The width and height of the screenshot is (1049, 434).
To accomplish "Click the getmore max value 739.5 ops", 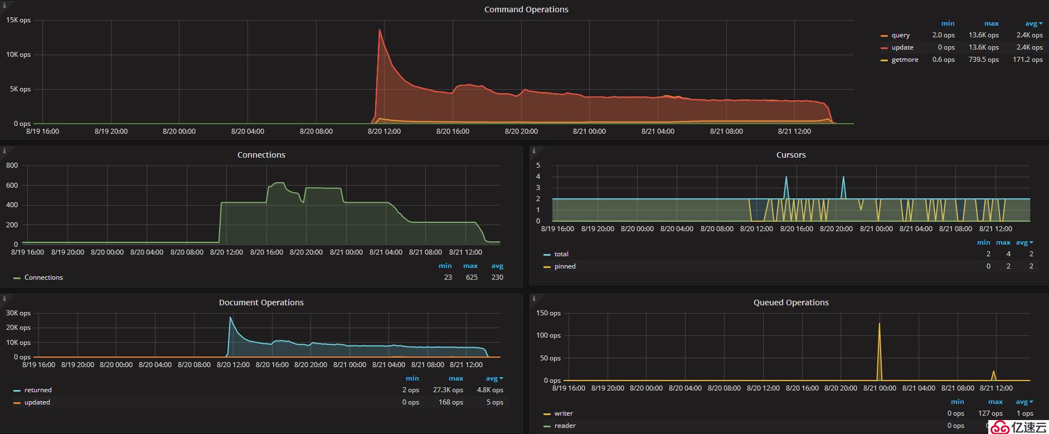I will [983, 60].
